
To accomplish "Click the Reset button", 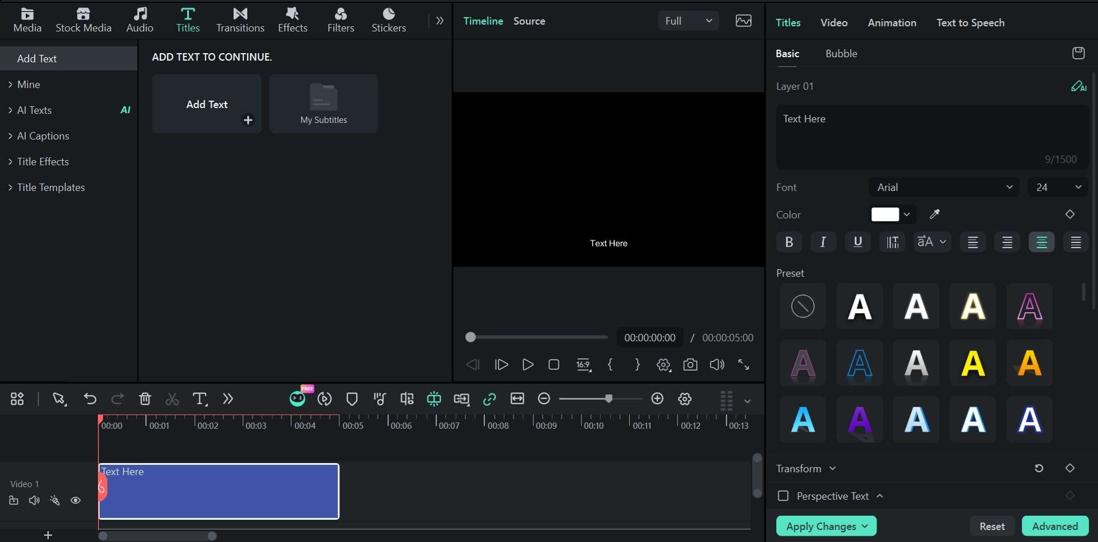I will (992, 526).
